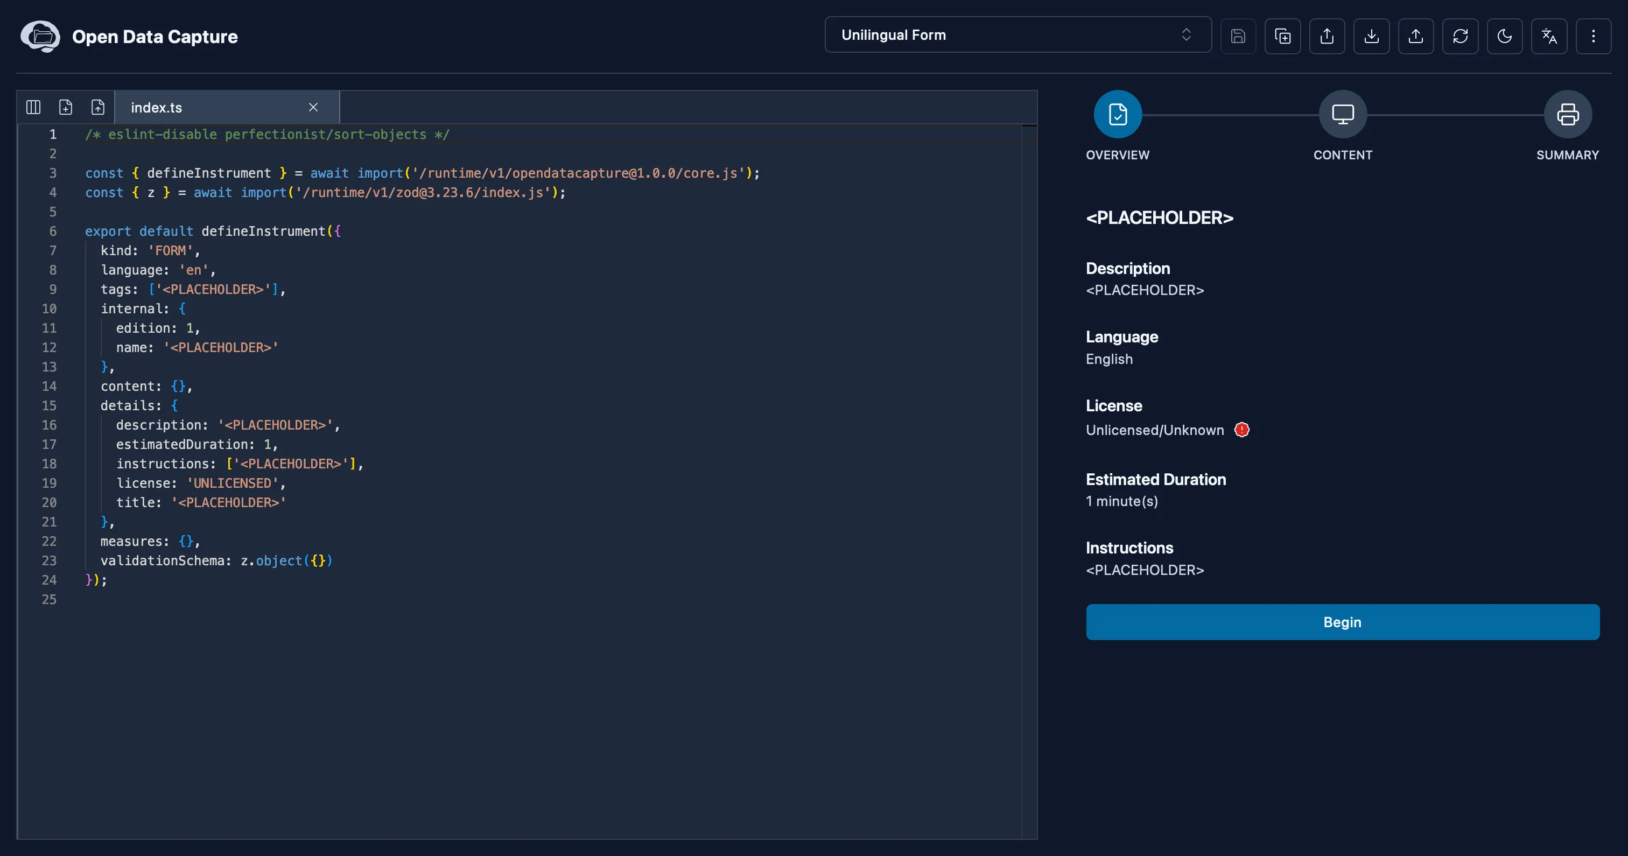Open the language translation options
The height and width of the screenshot is (856, 1628).
point(1549,36)
